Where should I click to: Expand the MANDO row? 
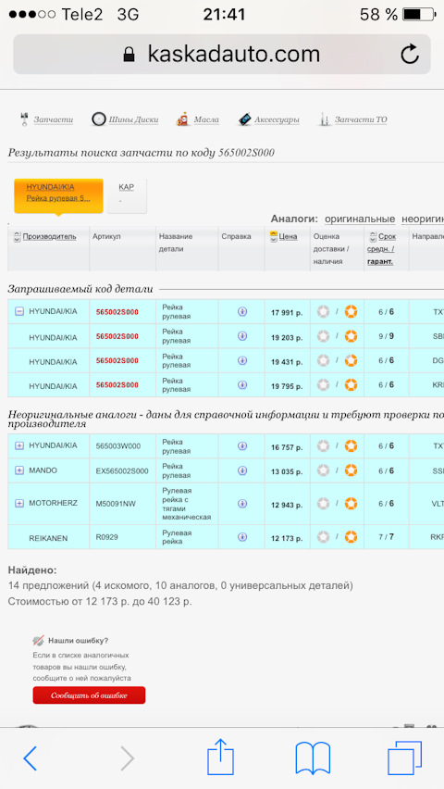point(19,470)
